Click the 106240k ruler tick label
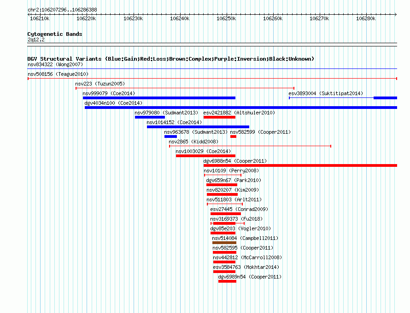The width and height of the screenshot is (410, 313). (x=180, y=18)
